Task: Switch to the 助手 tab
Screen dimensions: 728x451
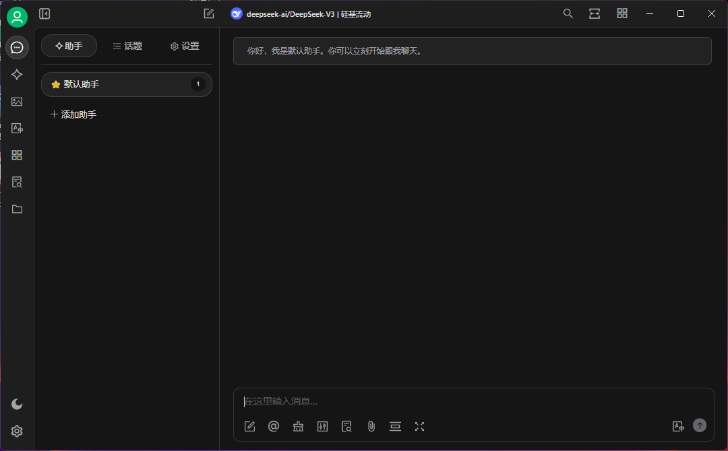Action: click(69, 46)
